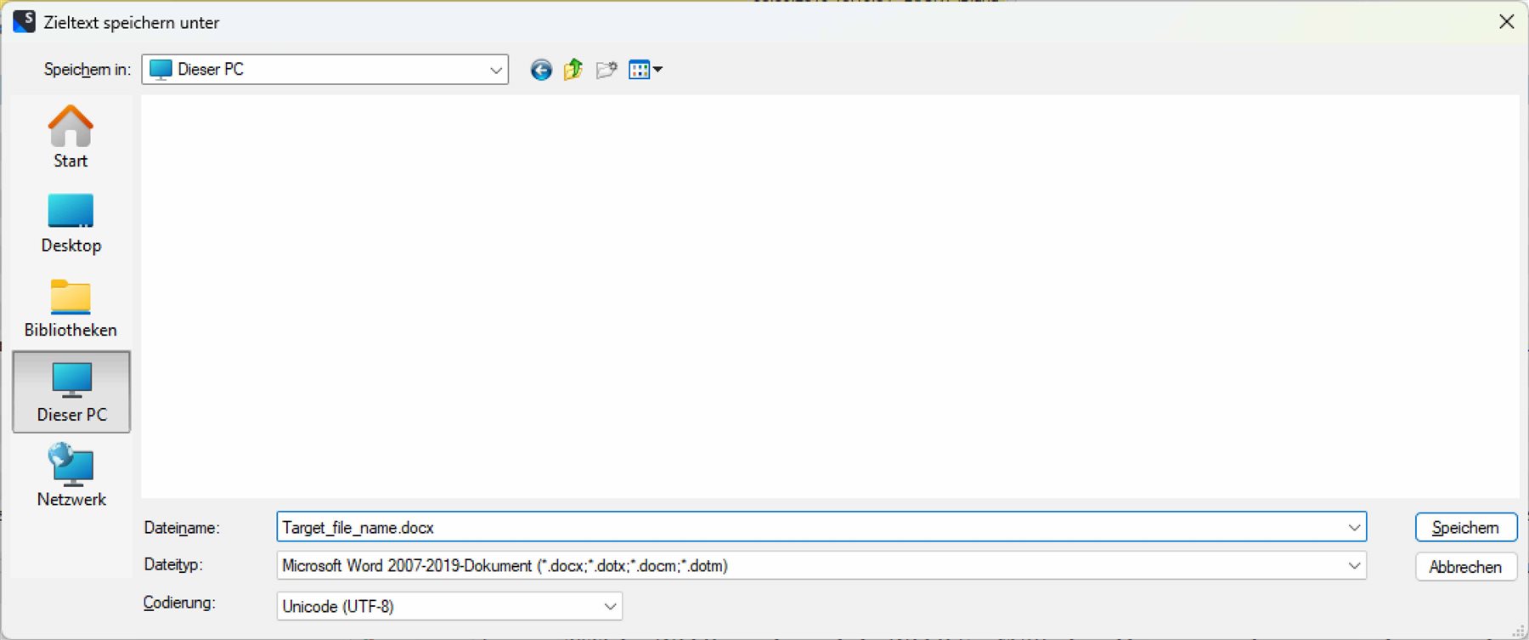Create a new folder

coord(607,70)
